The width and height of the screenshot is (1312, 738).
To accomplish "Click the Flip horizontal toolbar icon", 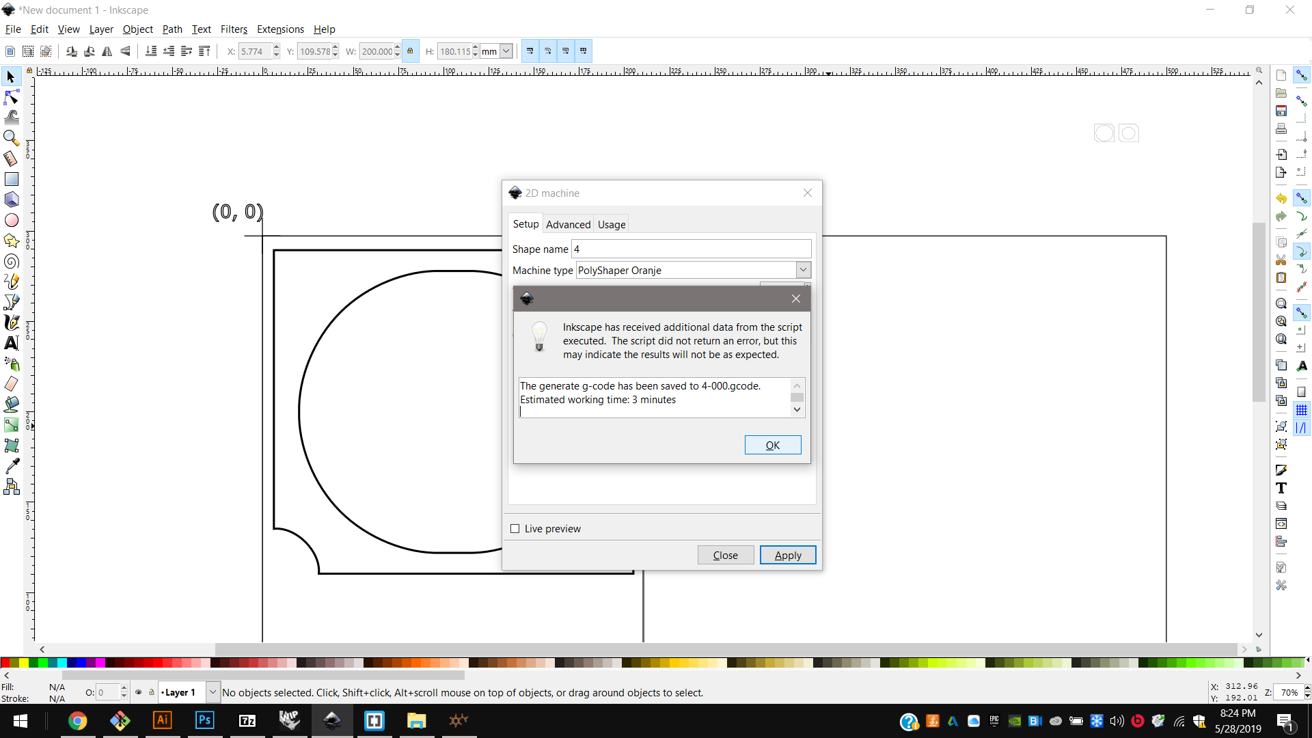I will (107, 51).
